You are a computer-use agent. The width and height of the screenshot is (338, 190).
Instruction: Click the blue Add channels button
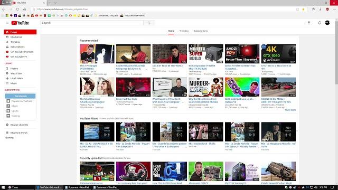(x=20, y=96)
